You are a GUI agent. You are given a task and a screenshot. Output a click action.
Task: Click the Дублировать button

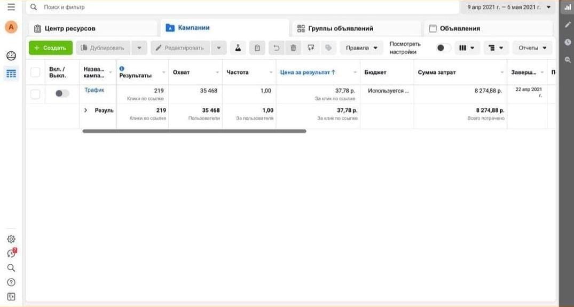point(103,48)
